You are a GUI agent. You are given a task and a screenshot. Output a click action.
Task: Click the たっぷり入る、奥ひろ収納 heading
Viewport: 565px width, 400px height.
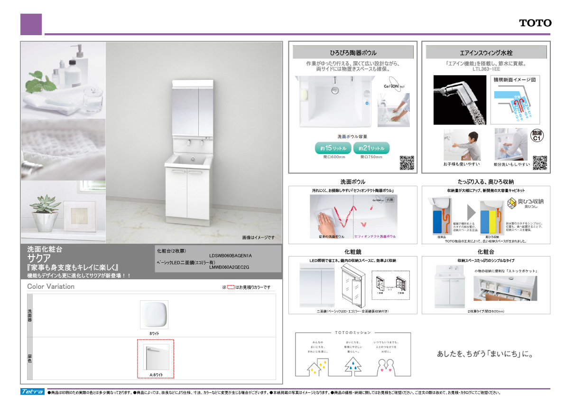click(486, 182)
